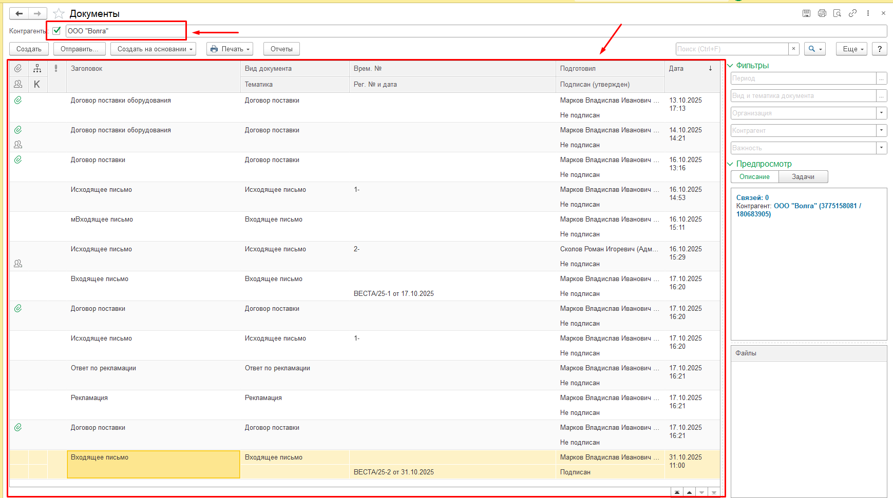The image size is (893, 498).
Task: Select the ВЕСТА/25-1 от 17.10.2025 cell
Action: (394, 293)
